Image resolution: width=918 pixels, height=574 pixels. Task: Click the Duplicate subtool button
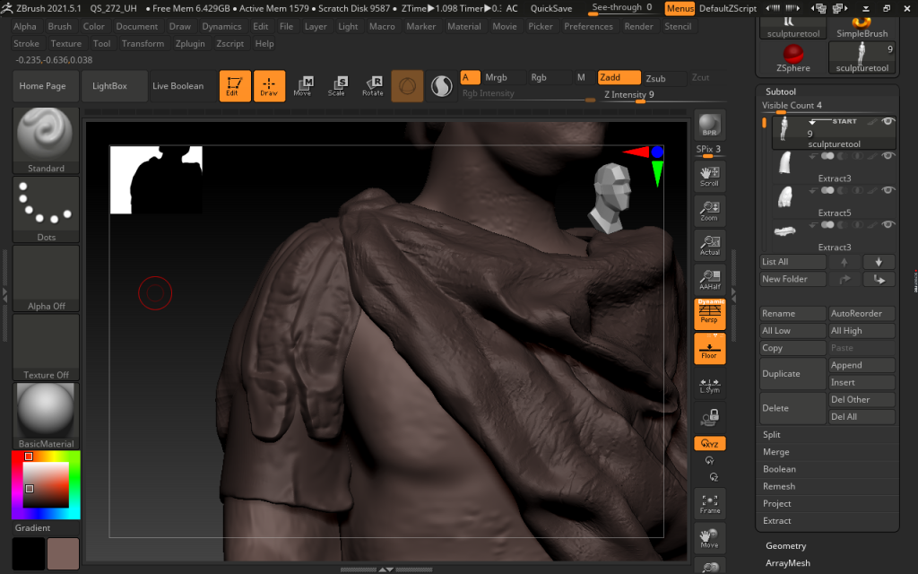click(x=792, y=374)
